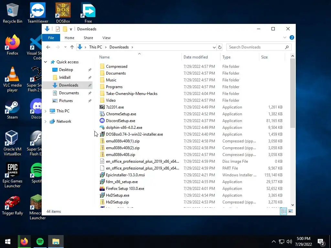Open the File ribbon tab
Image resolution: width=331 pixels, height=248 pixels.
point(51,38)
